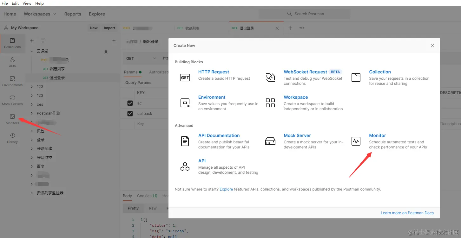This screenshot has width=461, height=238.
Task: Click the Environment icon in Create New
Action: tap(185, 103)
